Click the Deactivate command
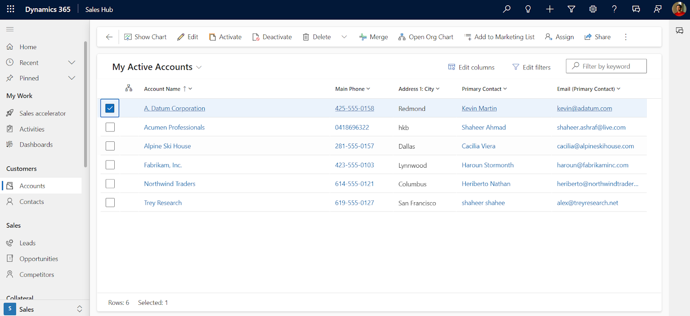 (x=272, y=37)
